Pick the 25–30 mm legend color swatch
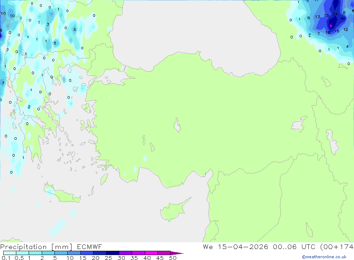 tap(113, 253)
